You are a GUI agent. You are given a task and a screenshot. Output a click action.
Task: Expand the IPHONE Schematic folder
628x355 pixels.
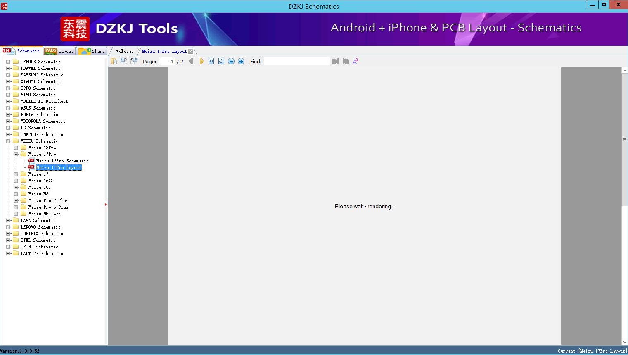(x=8, y=62)
